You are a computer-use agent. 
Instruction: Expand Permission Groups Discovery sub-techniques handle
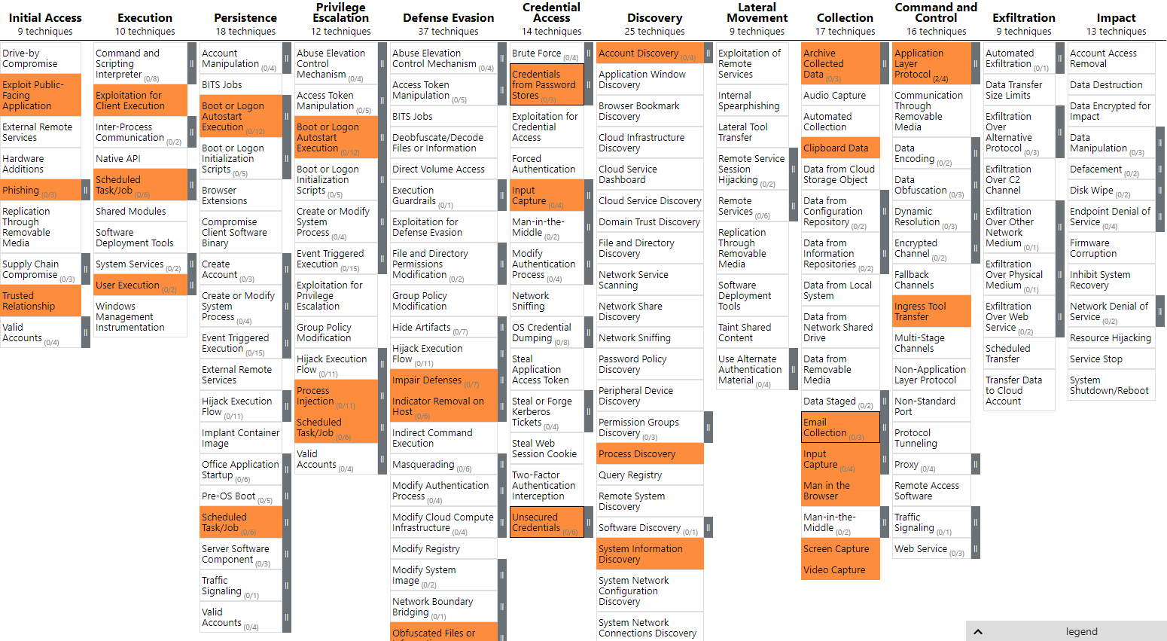click(708, 427)
